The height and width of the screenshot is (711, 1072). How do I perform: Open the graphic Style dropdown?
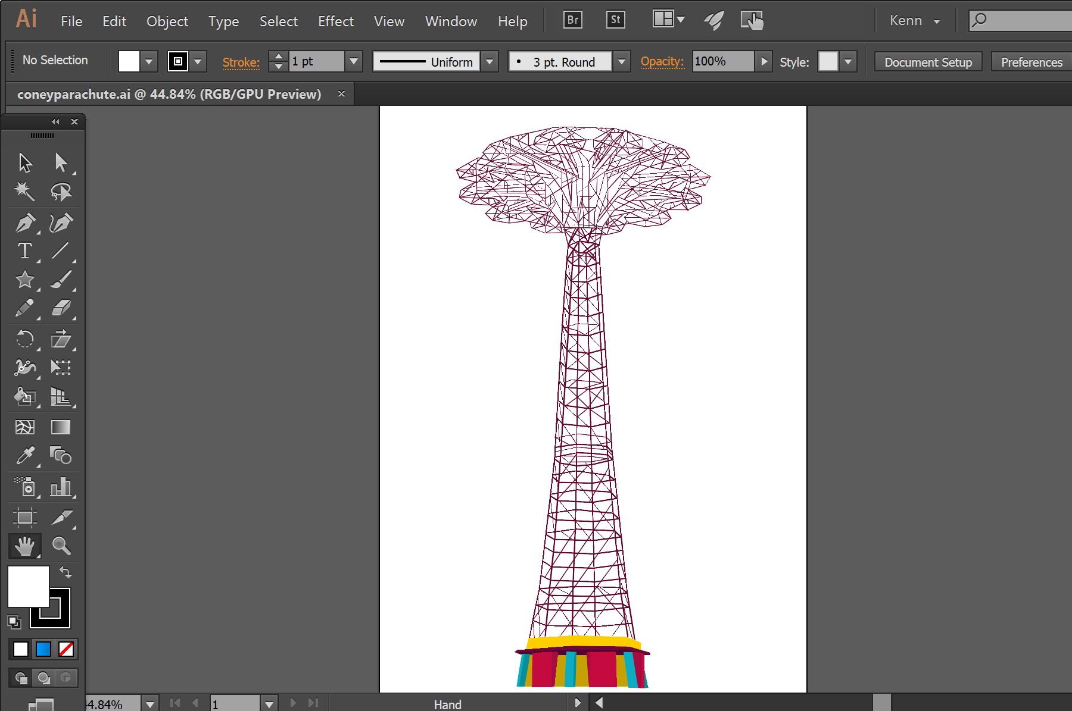[848, 61]
